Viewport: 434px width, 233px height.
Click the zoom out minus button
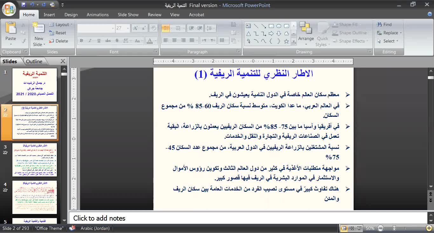[x=381, y=228]
